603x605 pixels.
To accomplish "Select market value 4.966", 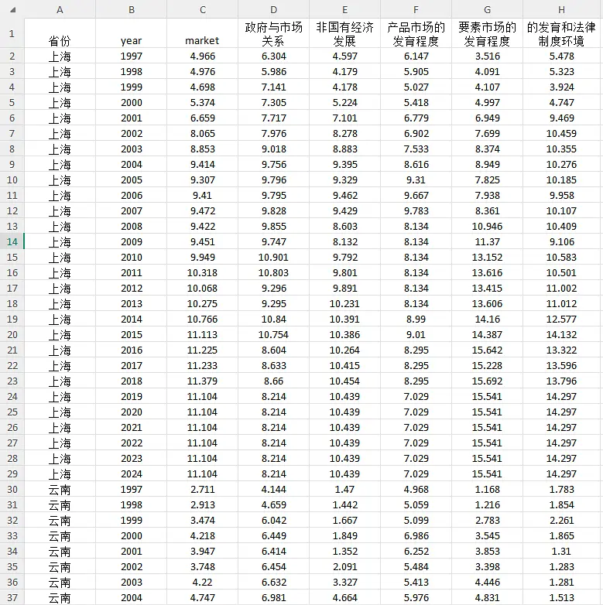I will point(202,56).
